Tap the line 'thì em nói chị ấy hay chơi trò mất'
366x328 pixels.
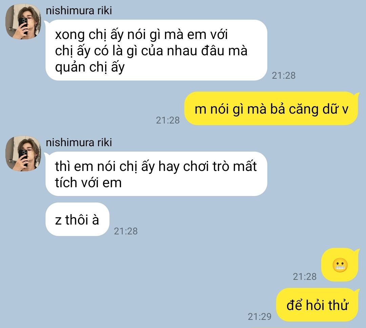pyautogui.click(x=156, y=167)
